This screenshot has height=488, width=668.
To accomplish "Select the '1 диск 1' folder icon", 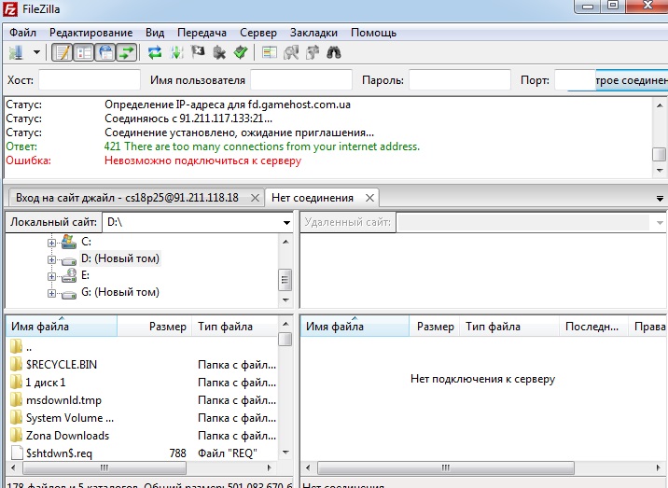I will click(16, 382).
